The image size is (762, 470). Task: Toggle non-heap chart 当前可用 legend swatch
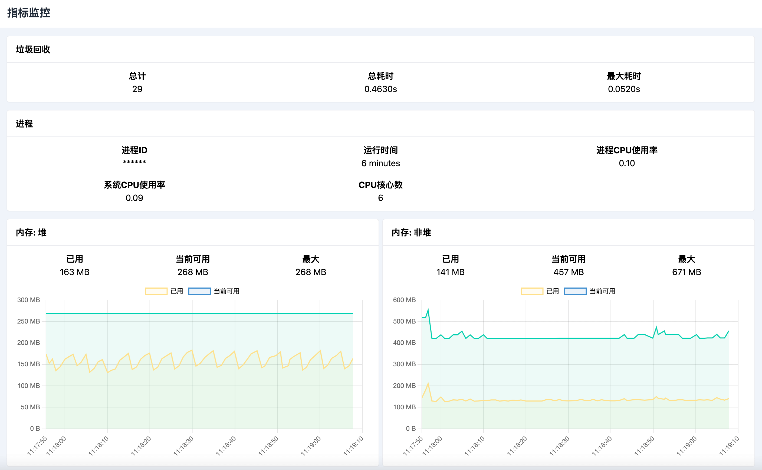575,291
